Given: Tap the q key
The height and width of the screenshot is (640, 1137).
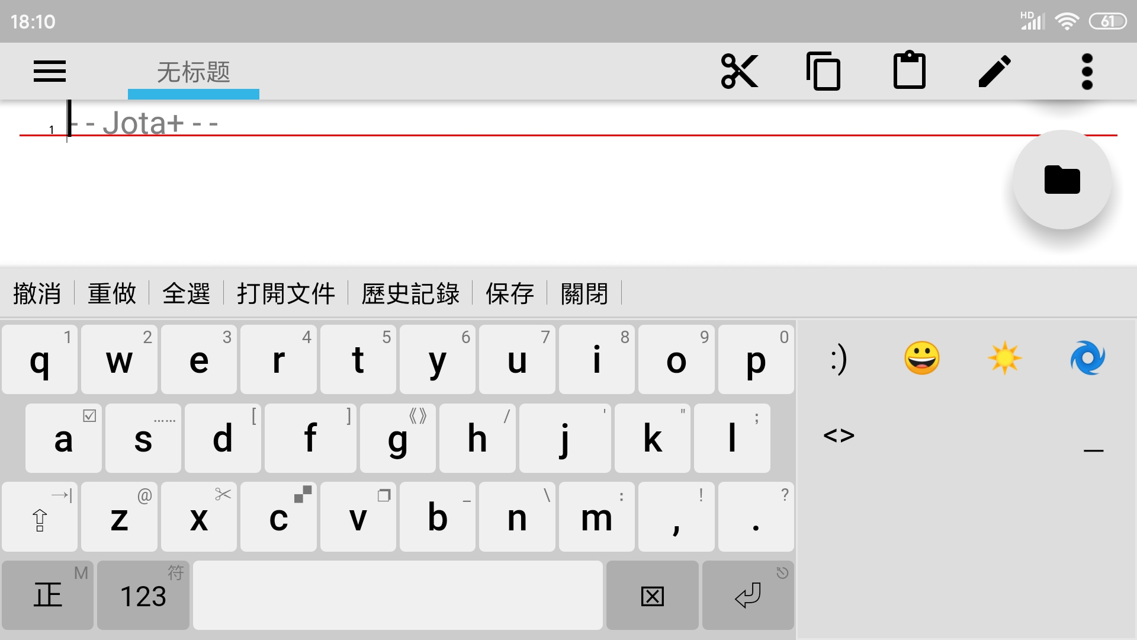Looking at the screenshot, I should point(40,360).
